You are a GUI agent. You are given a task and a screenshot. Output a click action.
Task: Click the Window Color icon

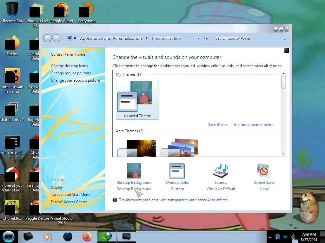(177, 171)
